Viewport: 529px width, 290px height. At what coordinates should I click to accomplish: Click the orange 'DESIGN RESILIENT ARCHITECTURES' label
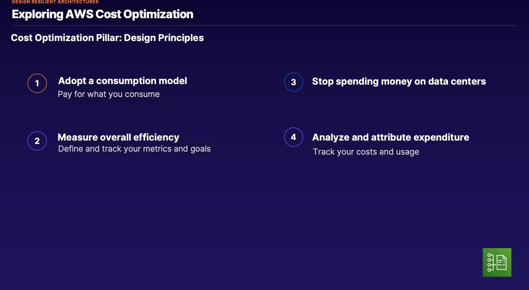(x=55, y=2)
